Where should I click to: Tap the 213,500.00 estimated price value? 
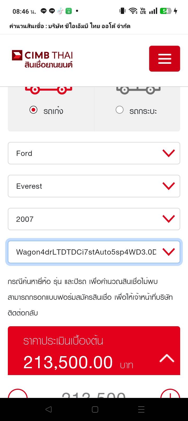68,362
